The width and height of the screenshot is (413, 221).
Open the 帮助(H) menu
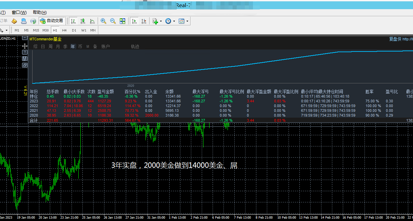[x=40, y=12]
